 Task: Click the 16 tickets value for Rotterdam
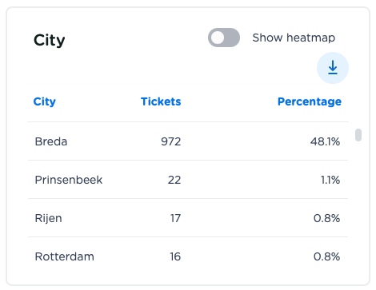tap(175, 256)
